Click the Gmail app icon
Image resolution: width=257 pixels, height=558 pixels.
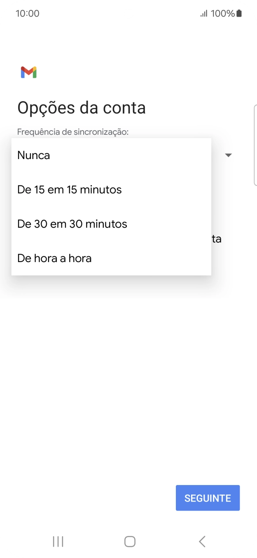coord(28,72)
